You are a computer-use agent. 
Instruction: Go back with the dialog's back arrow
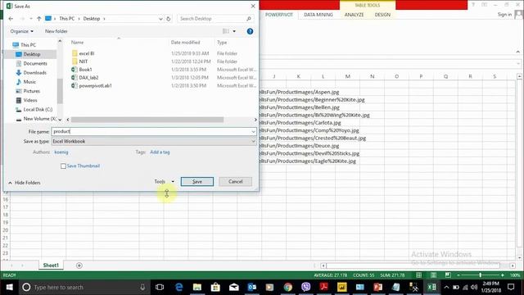point(11,19)
